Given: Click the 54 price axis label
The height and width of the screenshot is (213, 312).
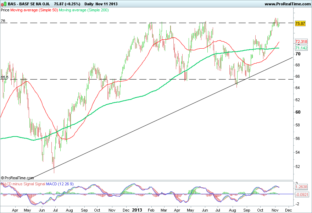Looking at the screenshot, I should click(298, 152).
